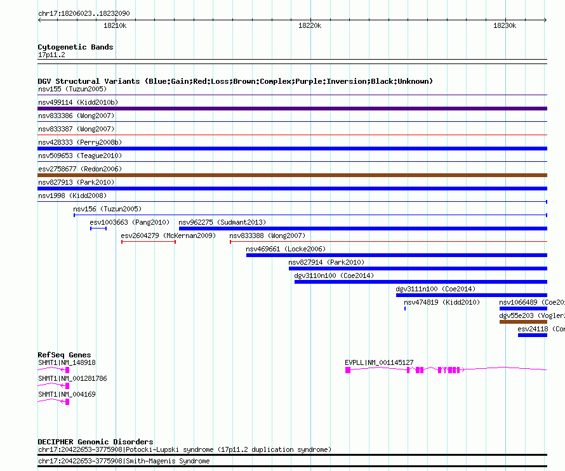565x471 pixels.
Task: Click the right arrow of the ruler
Action: [545, 20]
